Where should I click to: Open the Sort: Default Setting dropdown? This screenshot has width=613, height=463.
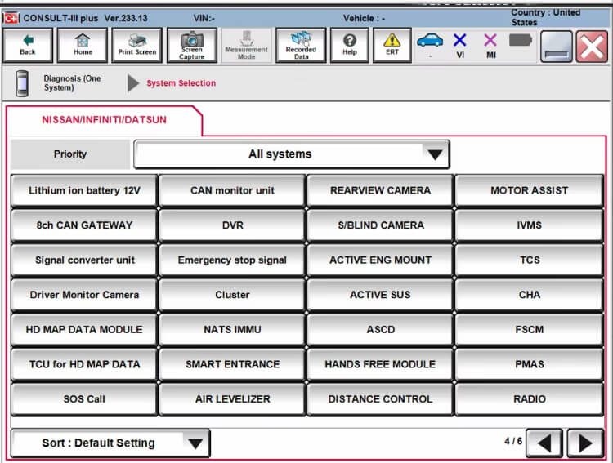(110, 443)
